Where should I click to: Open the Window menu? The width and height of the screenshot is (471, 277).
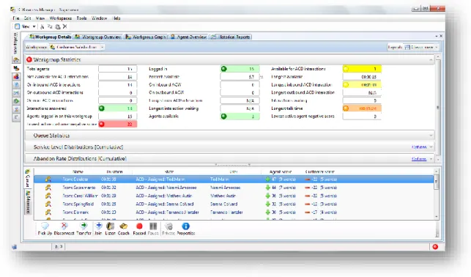click(99, 18)
